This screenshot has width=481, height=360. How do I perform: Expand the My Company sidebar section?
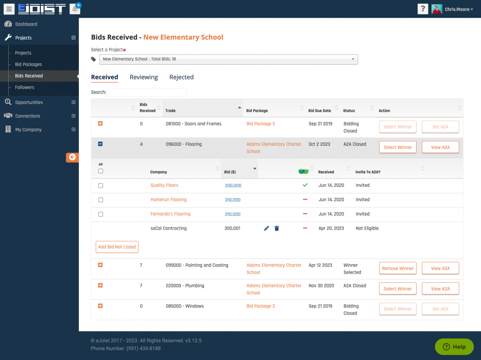(x=73, y=129)
